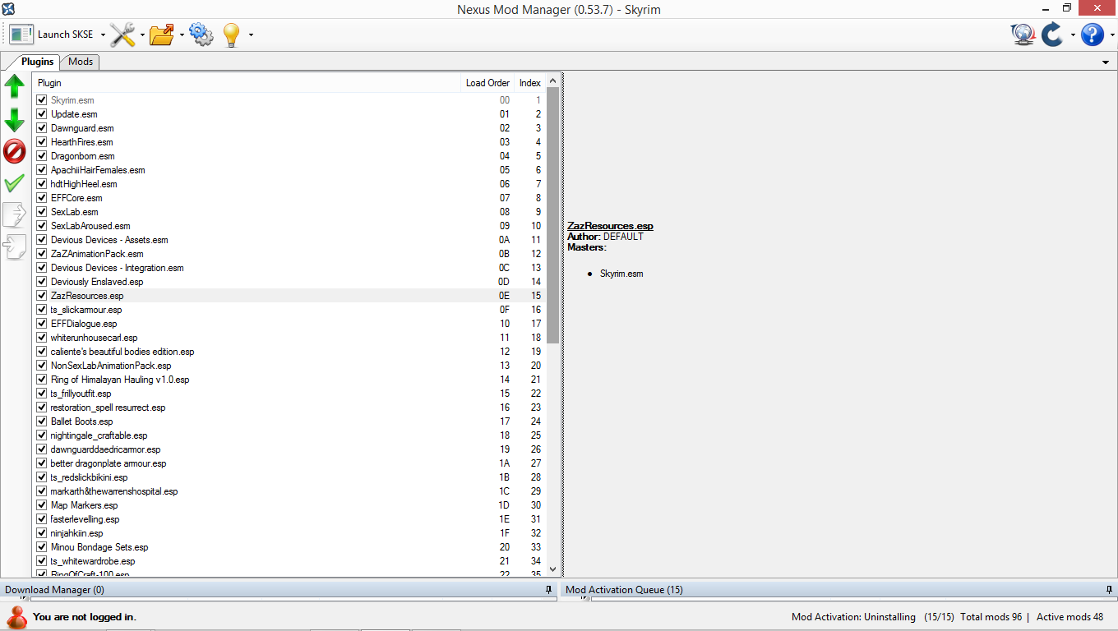Uncheck the Update.esm checkbox

41,114
